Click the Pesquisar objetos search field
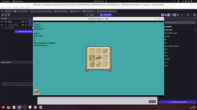197x110 pixels. pyautogui.click(x=180, y=22)
